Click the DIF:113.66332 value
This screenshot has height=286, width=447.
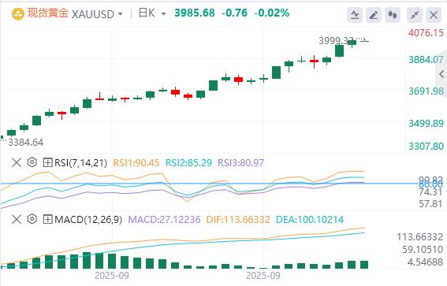(238, 220)
